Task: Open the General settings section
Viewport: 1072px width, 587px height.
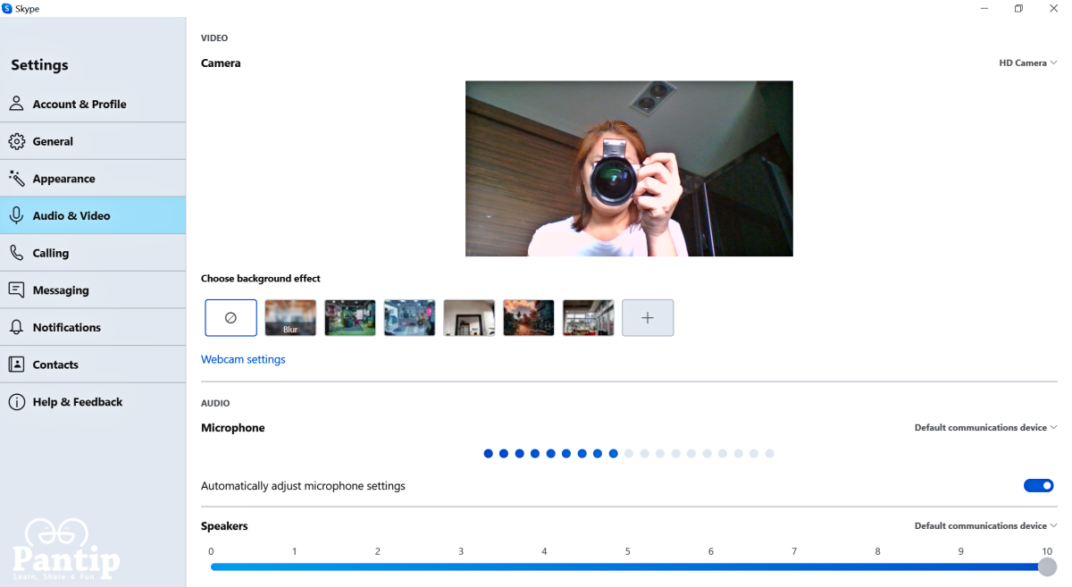Action: [93, 141]
